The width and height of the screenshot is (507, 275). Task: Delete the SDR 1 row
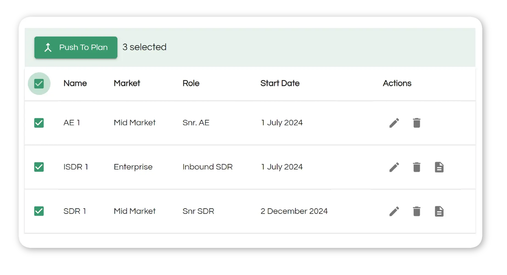[416, 211]
